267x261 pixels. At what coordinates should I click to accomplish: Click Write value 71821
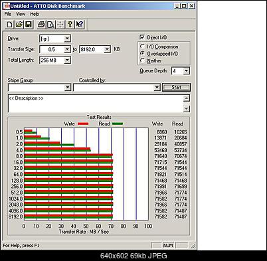(160, 174)
